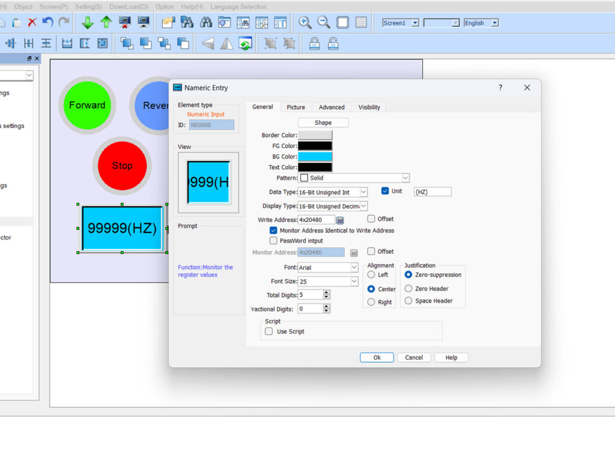The image size is (615, 461).
Task: Cancel the Numeric Entry dialog
Action: tap(414, 358)
